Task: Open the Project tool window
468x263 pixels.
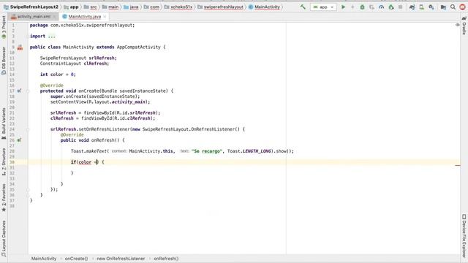Action: click(x=4, y=28)
